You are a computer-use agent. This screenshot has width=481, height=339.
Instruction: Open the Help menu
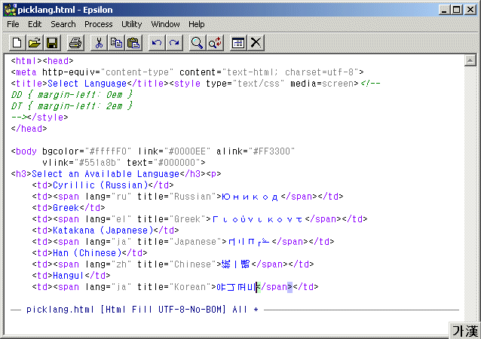[x=197, y=24]
